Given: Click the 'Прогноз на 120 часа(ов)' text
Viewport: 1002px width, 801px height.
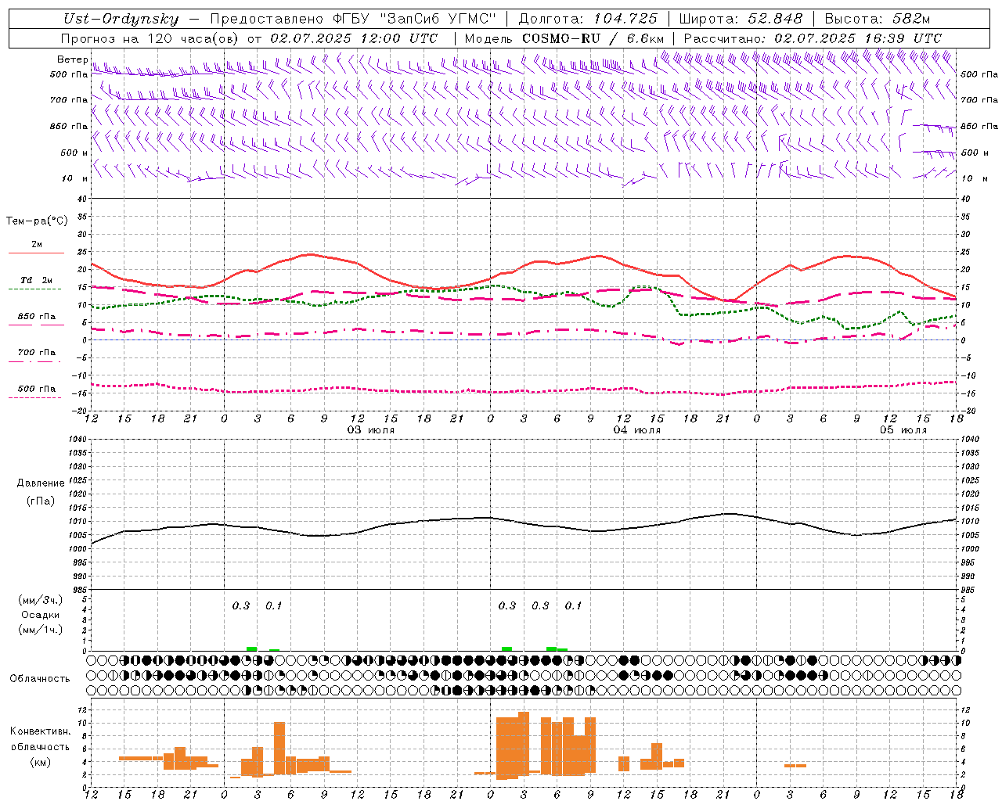Looking at the screenshot, I should [150, 38].
